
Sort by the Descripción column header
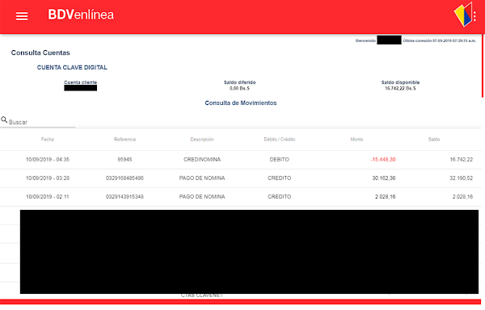pyautogui.click(x=202, y=139)
